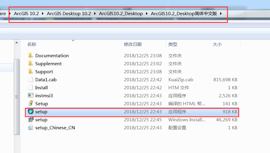Sort files by the 名称 column header
Image resolution: width=270 pixels, height=153 pixels.
click(x=32, y=44)
